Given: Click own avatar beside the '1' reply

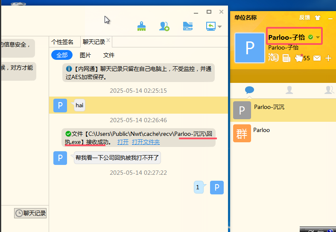Looking at the screenshot, I should click(217, 188).
